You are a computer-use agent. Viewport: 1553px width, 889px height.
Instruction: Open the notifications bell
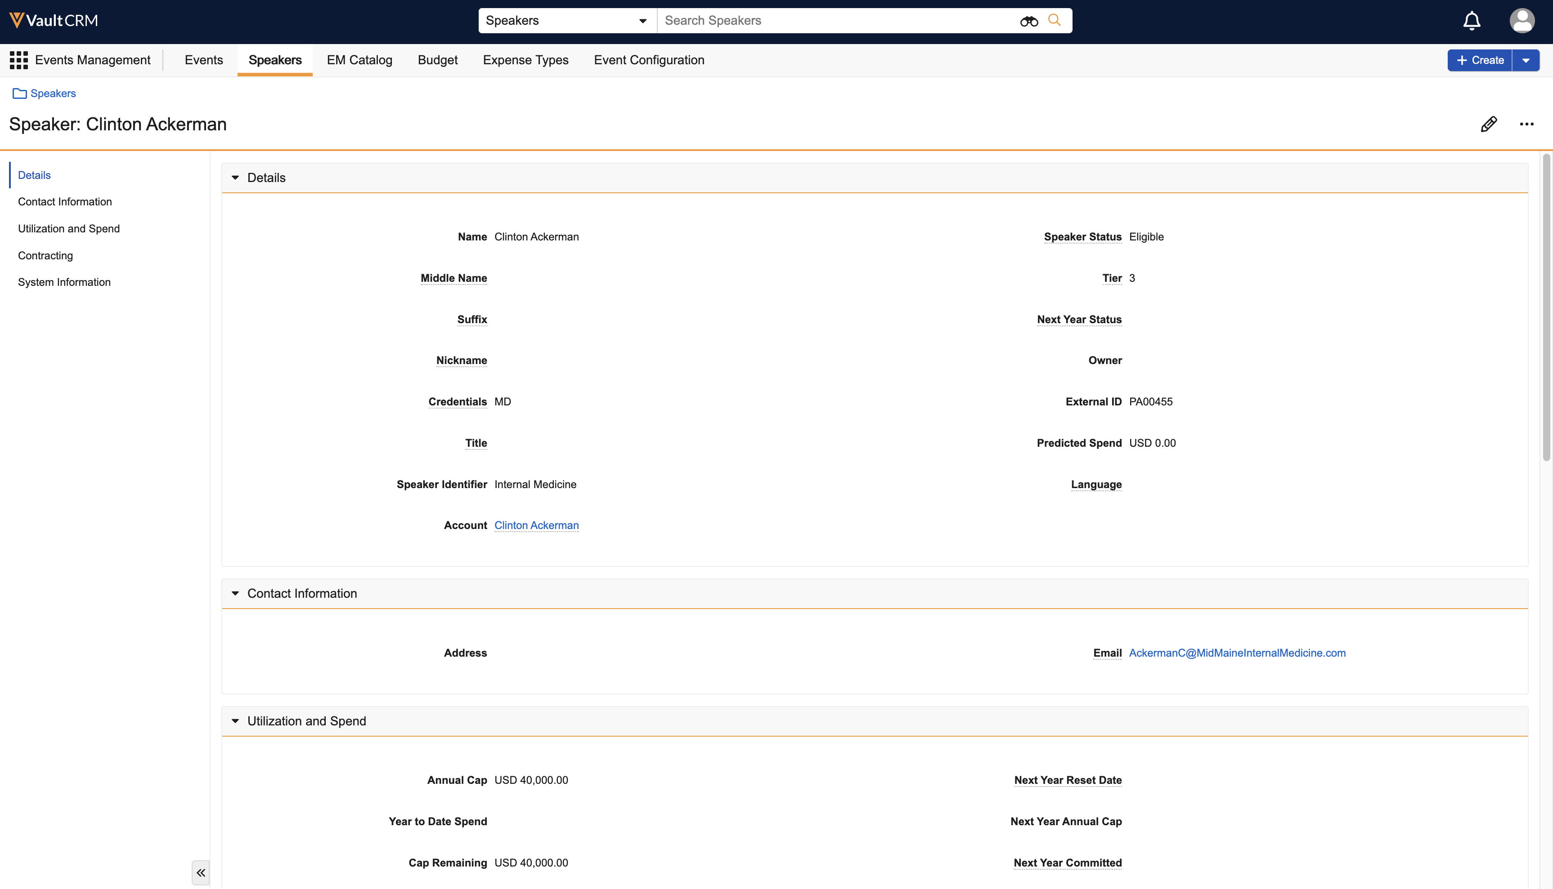coord(1471,21)
